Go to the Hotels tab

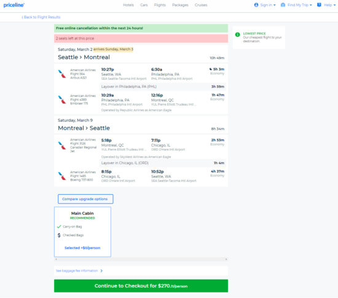(x=128, y=5)
